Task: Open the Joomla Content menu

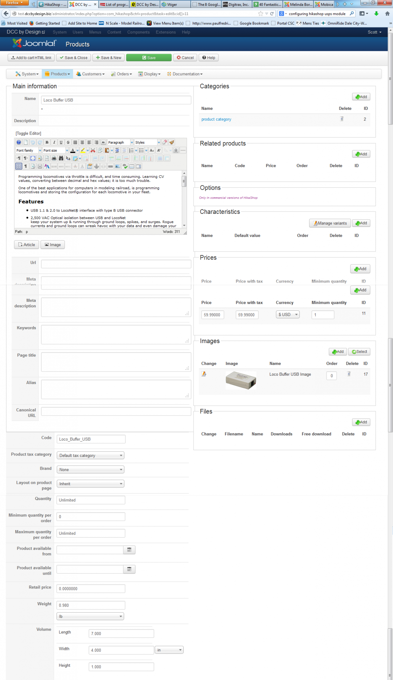Action: pos(114,32)
